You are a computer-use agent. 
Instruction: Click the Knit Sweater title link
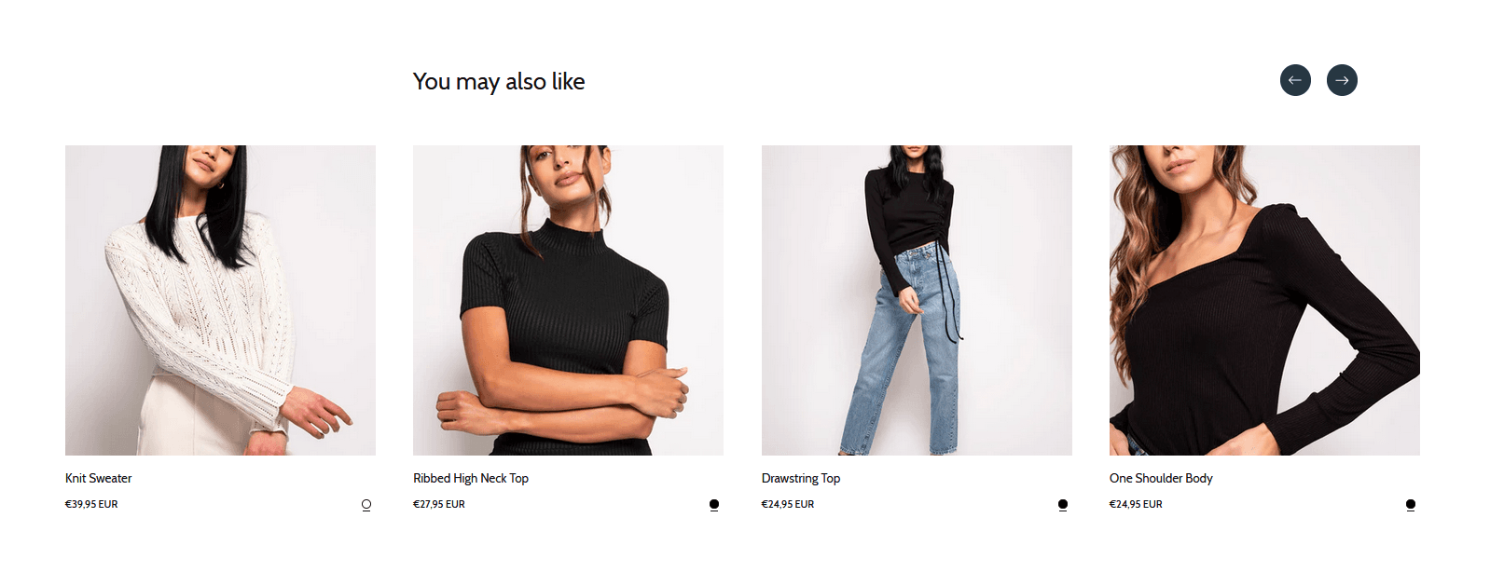point(98,478)
